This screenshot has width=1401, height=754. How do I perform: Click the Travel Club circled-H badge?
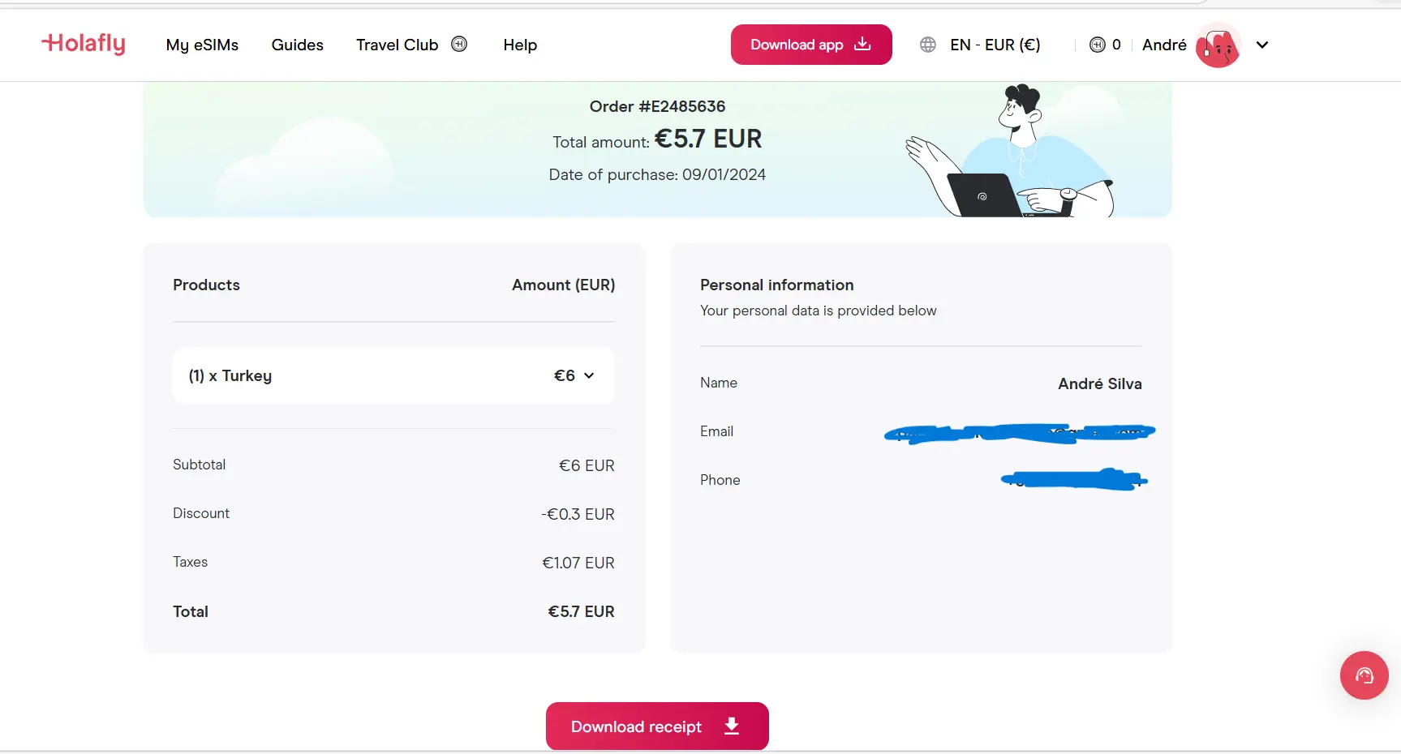(x=459, y=44)
